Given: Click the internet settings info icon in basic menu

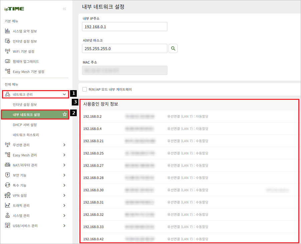Looking at the screenshot, I should pos(7,41).
